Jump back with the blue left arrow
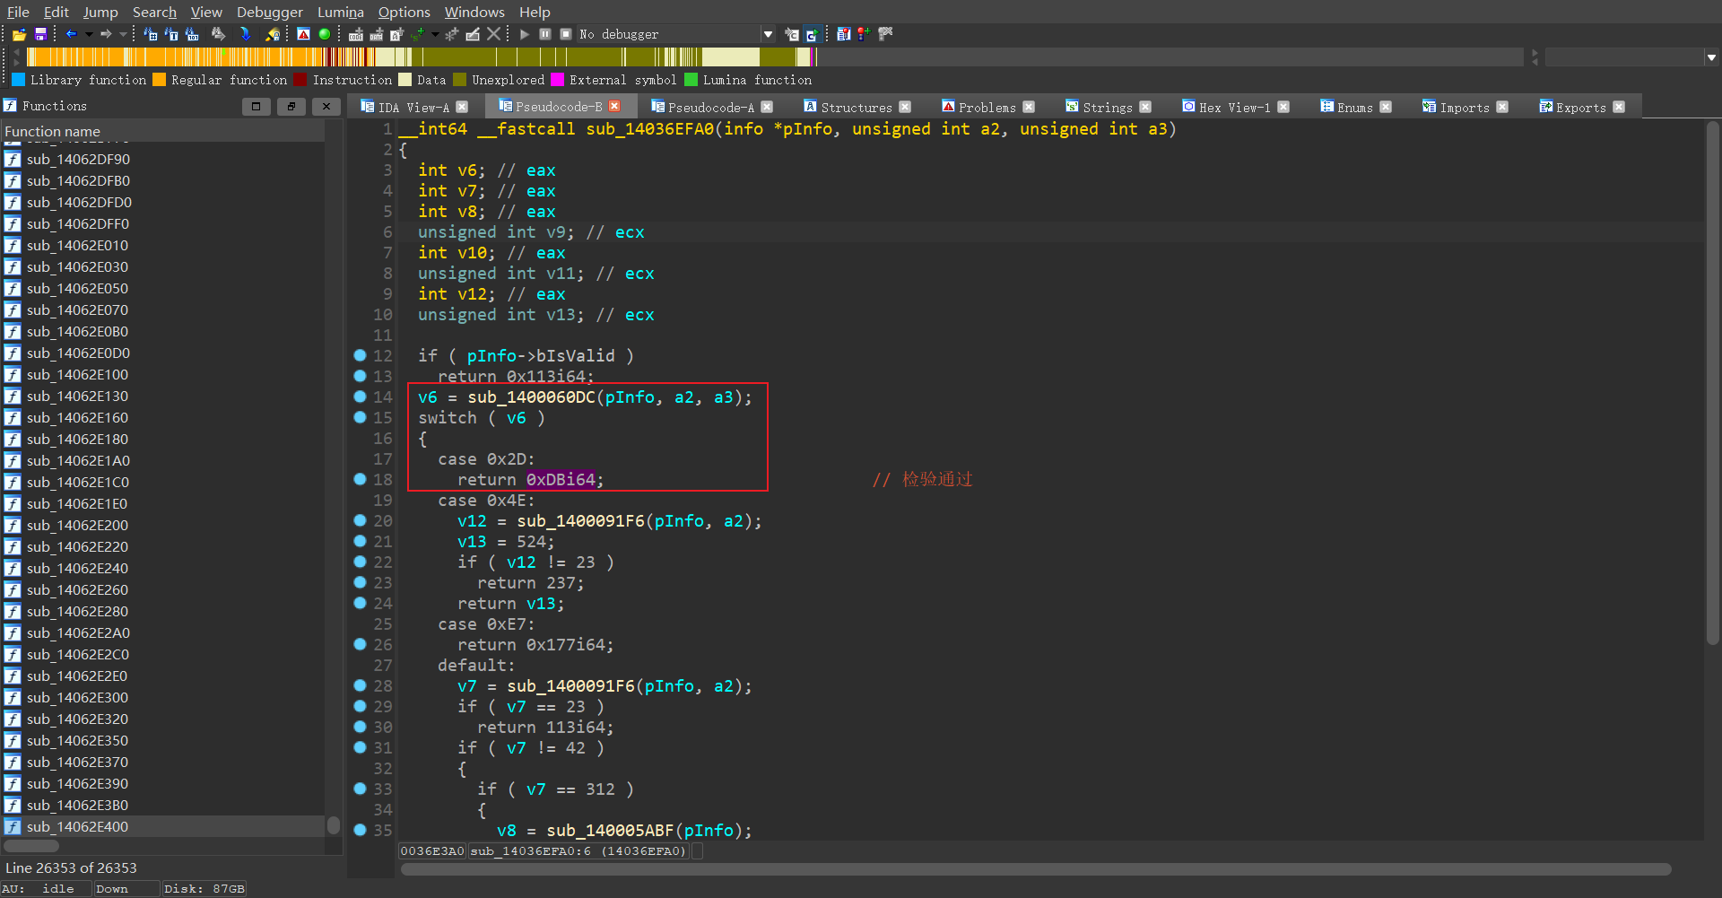This screenshot has width=1722, height=898. pyautogui.click(x=71, y=34)
